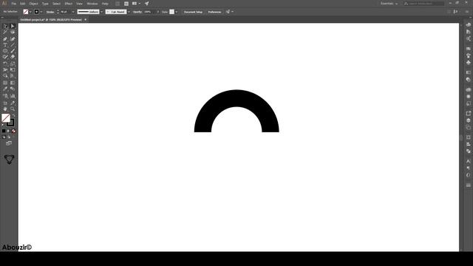The height and width of the screenshot is (266, 473).
Task: Click toolbar Fill color box
Action: point(6,118)
